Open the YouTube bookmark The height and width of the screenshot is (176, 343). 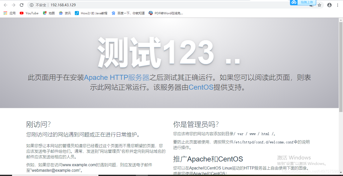coord(29,13)
